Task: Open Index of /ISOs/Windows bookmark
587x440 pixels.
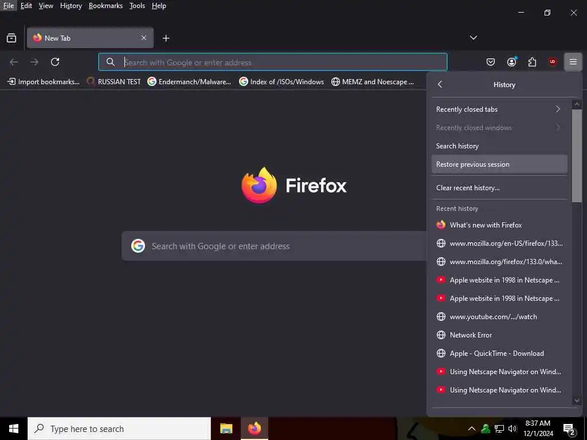Action: pos(281,81)
